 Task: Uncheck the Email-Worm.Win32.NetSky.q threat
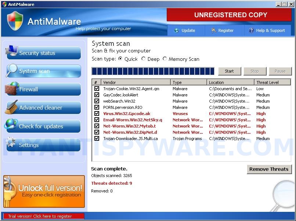pyautogui.click(x=97, y=119)
